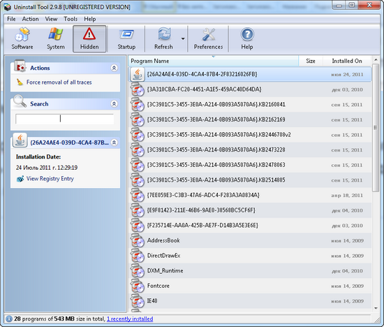The height and width of the screenshot is (327, 384).
Task: Click the 1 recently installed link
Action: (x=130, y=319)
